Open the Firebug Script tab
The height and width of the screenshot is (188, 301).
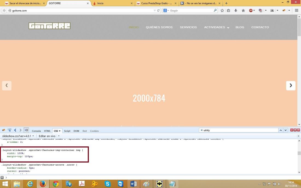point(67,131)
